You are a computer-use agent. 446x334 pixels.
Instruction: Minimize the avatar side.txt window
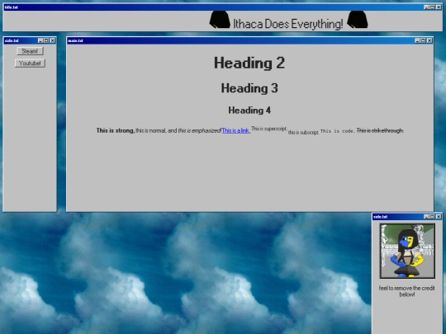click(426, 217)
